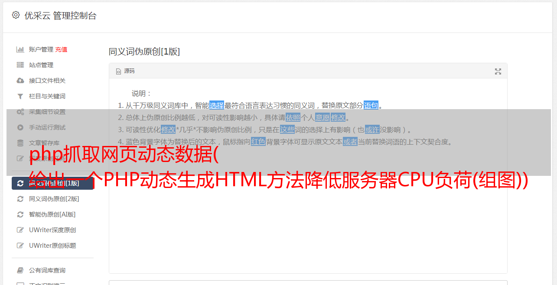Click the fullscreen expand icon in 源码 panel

click(498, 71)
